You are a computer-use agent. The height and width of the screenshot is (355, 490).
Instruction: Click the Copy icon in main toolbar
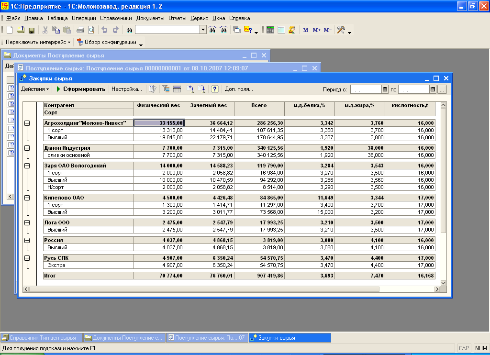(x=56, y=30)
